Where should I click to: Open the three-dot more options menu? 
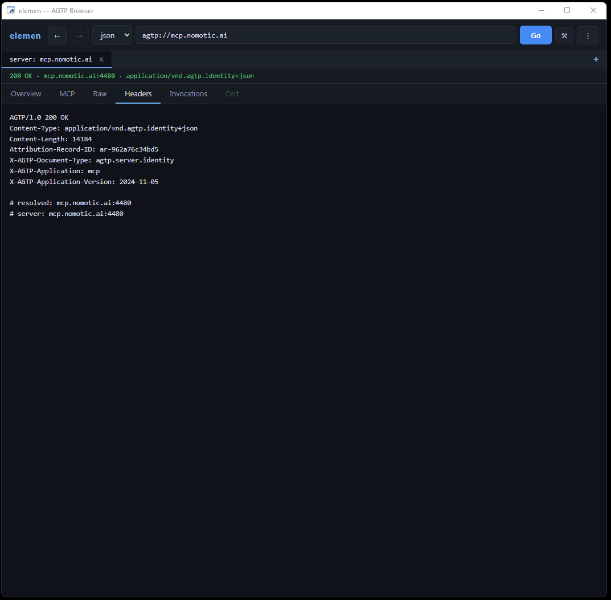pos(588,35)
